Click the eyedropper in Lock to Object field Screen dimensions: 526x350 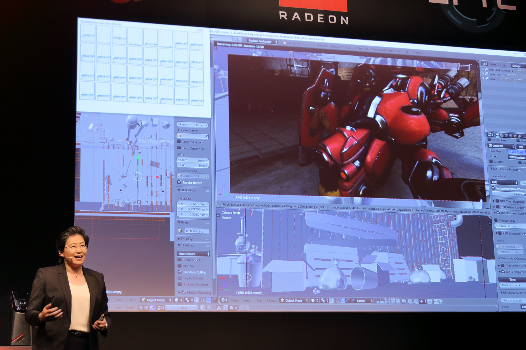pos(206,136)
